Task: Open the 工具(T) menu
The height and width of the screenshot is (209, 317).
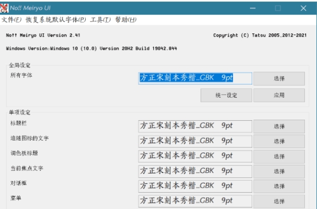Action: pyautogui.click(x=100, y=20)
